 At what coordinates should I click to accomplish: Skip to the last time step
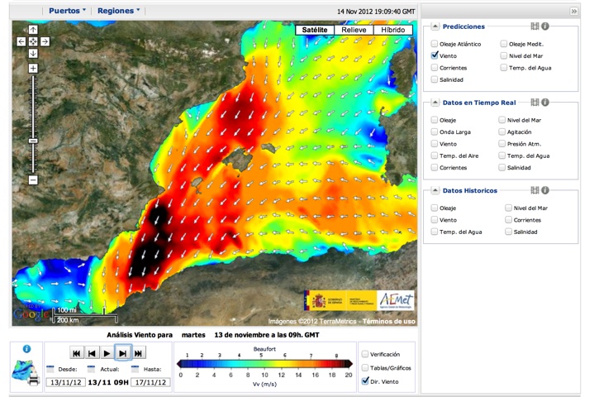pos(139,353)
